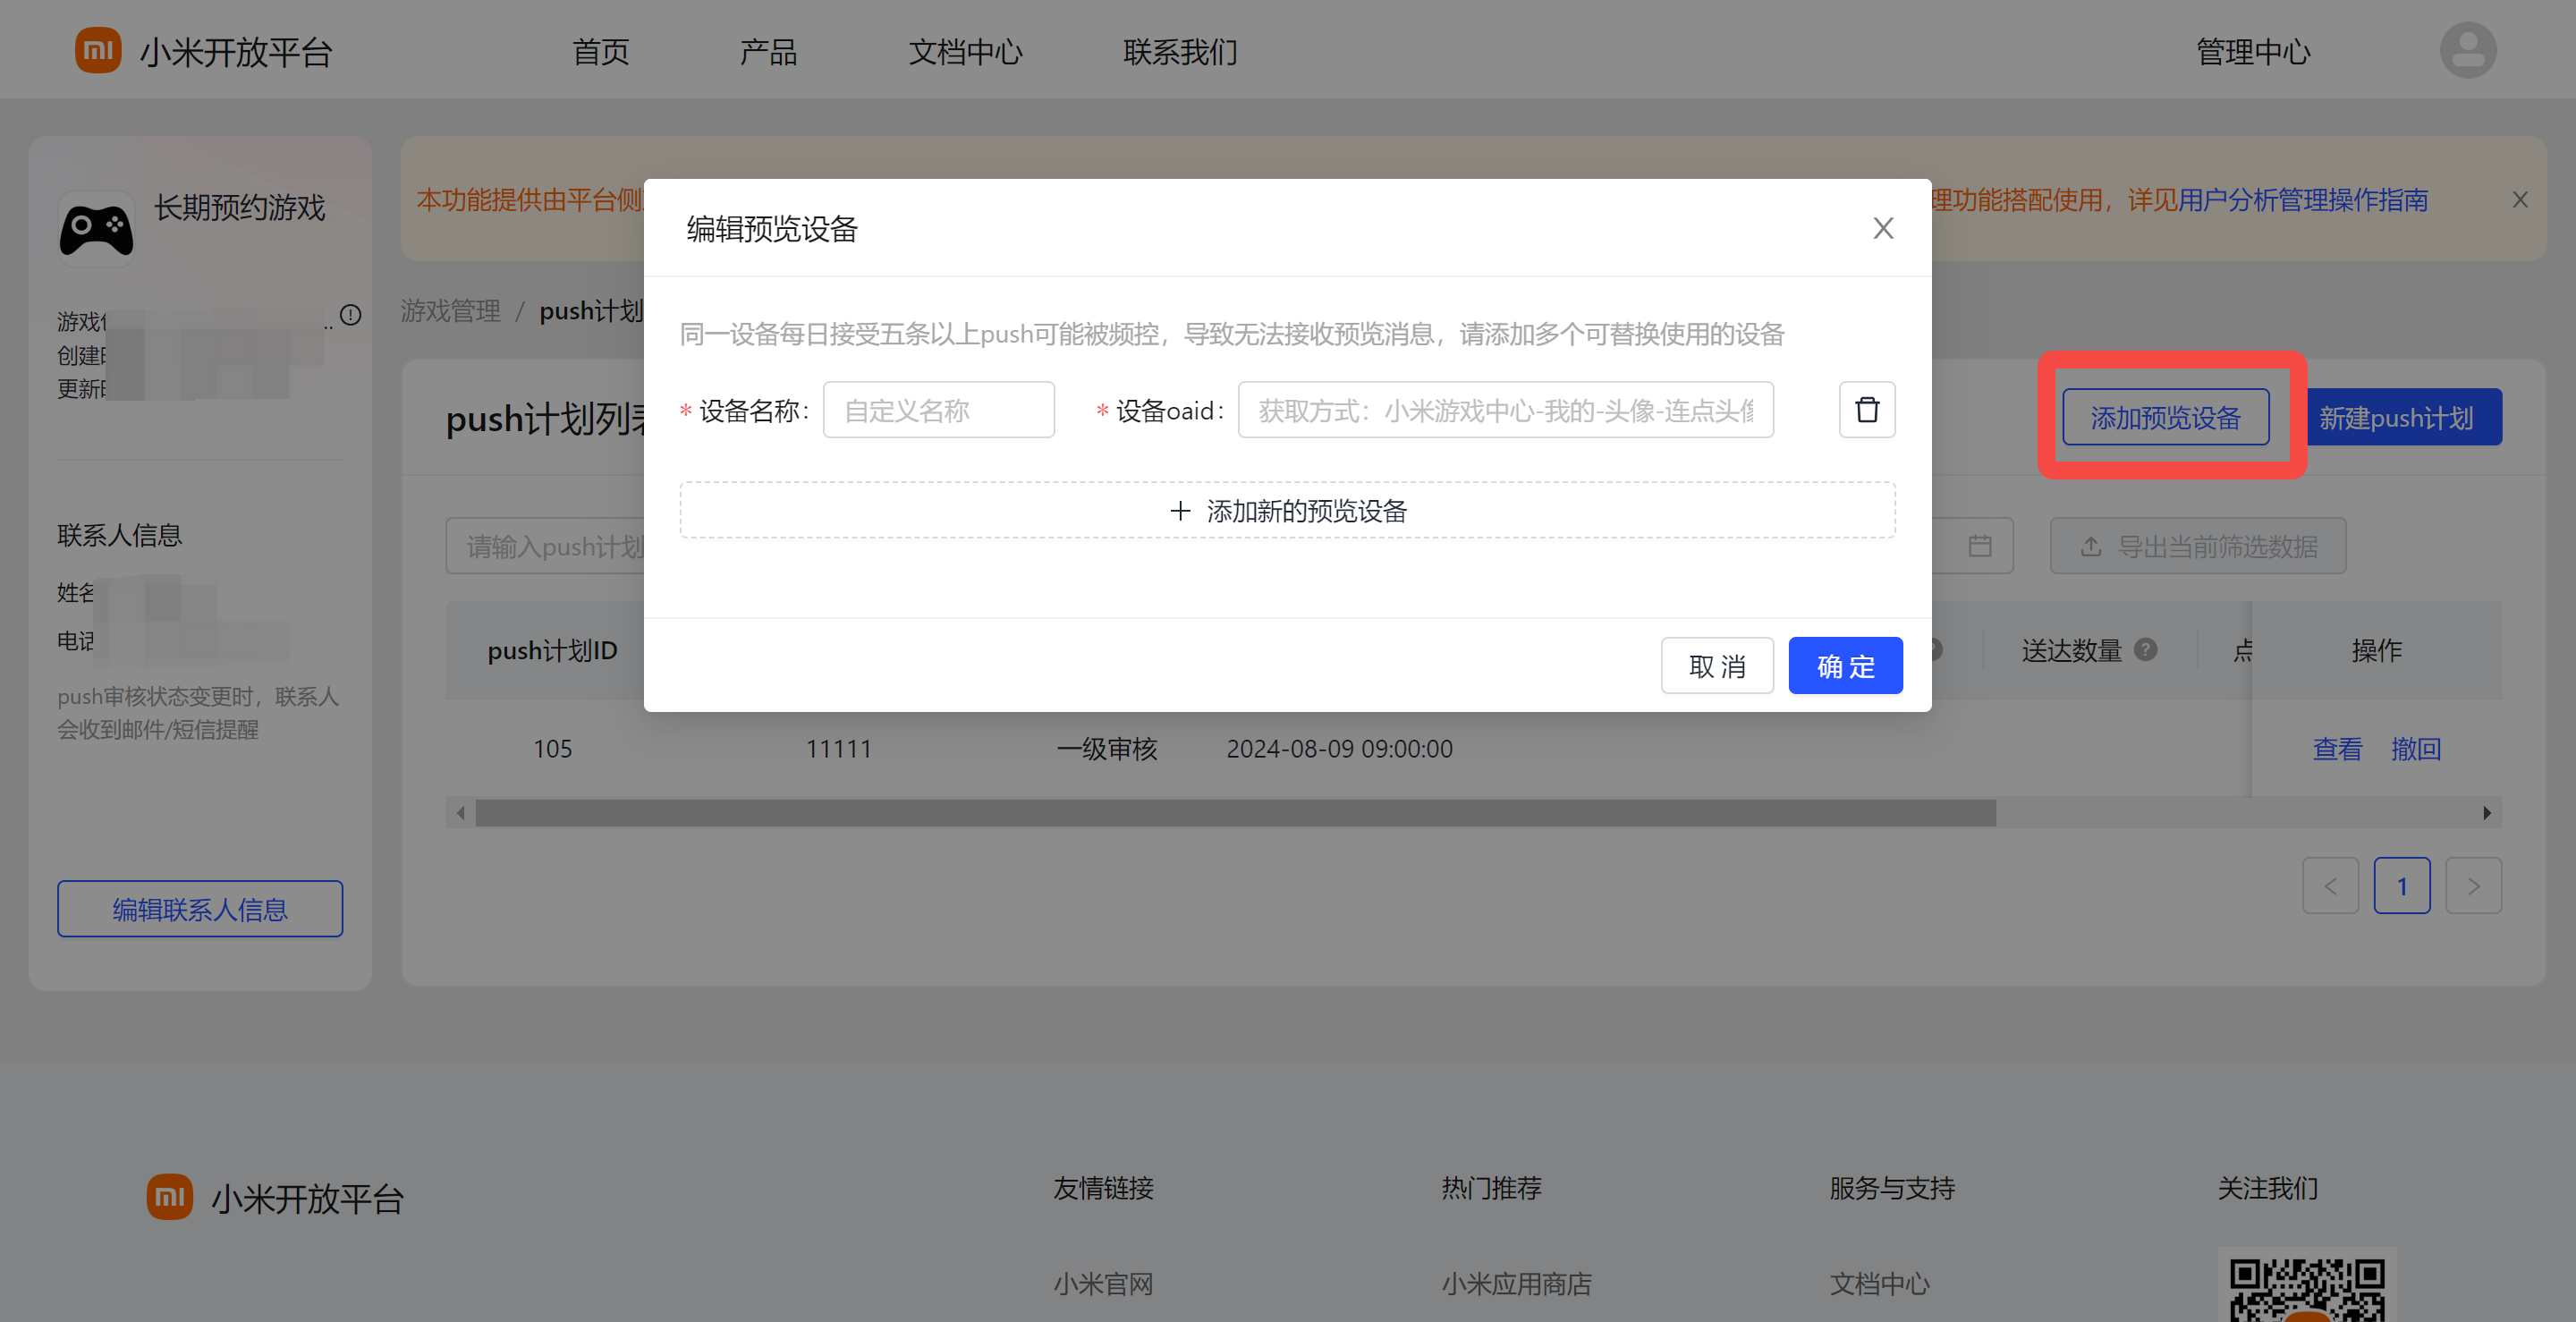Screen dimensions: 2576x1322
Task: Go to previous page arrow
Action: point(2329,886)
